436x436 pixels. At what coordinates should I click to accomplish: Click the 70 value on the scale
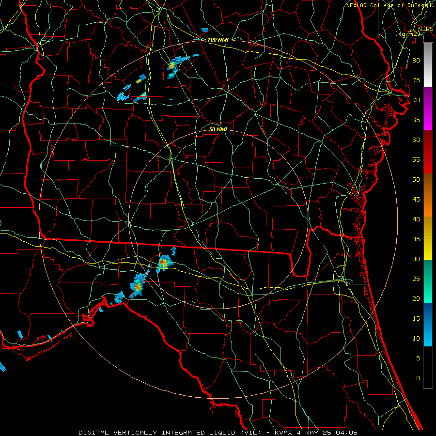click(416, 100)
